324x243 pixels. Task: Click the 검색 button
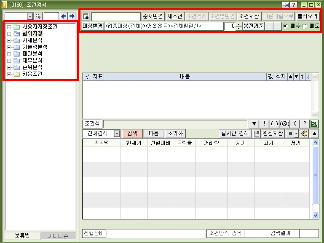[x=132, y=134]
